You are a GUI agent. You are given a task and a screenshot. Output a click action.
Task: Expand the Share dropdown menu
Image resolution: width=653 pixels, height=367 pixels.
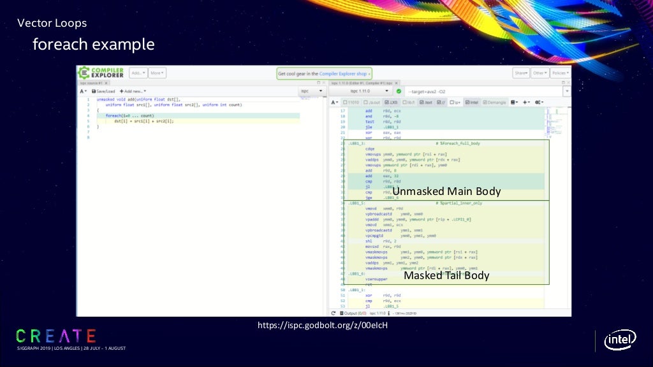521,73
